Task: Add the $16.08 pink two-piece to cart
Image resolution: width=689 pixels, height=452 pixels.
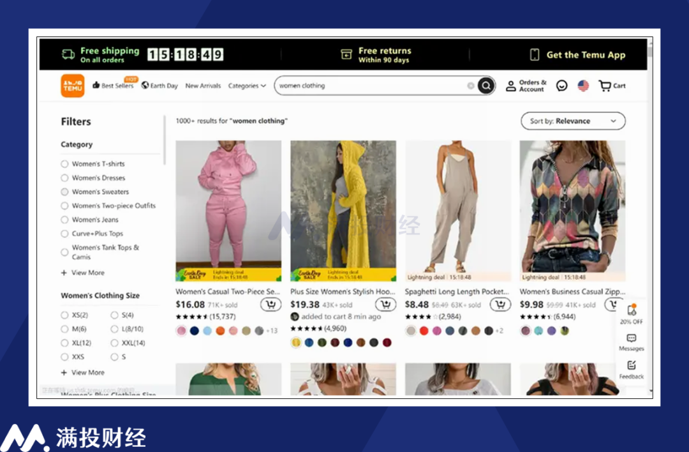Action: pyautogui.click(x=270, y=305)
